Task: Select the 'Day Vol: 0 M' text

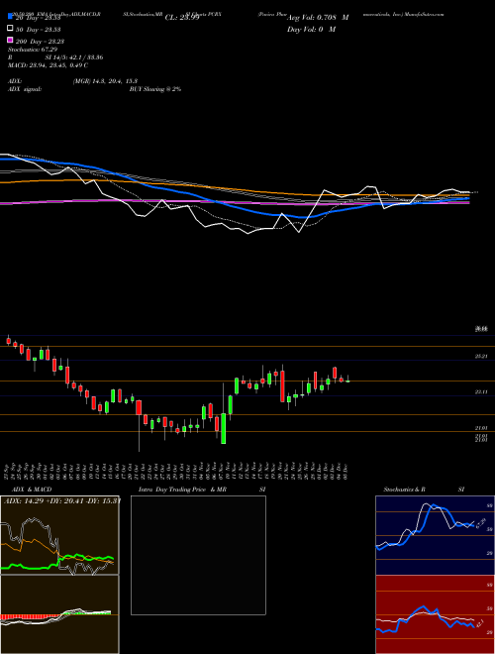Action: (311, 30)
